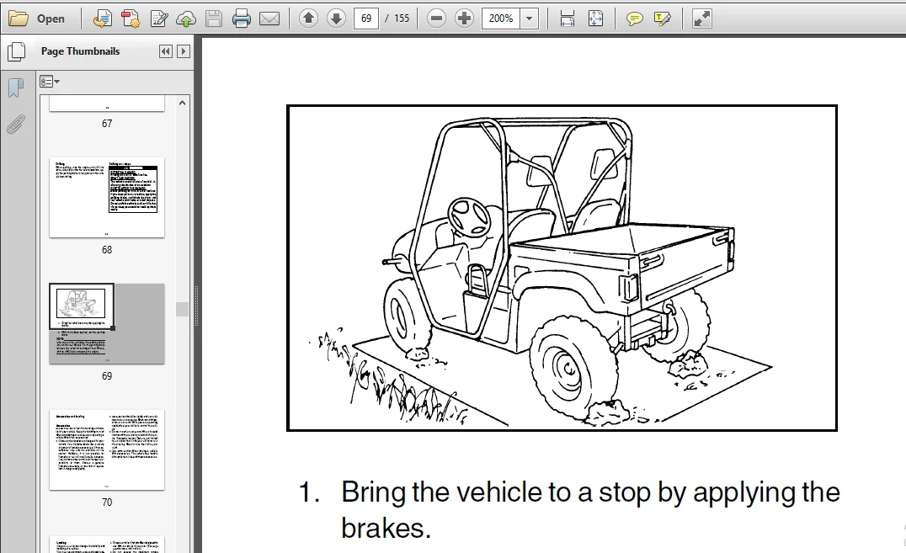
Task: Click the Save floppy disk icon
Action: pos(214,19)
